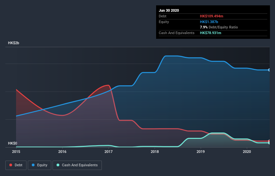Click the HK$2b y-axis label

(x=13, y=43)
